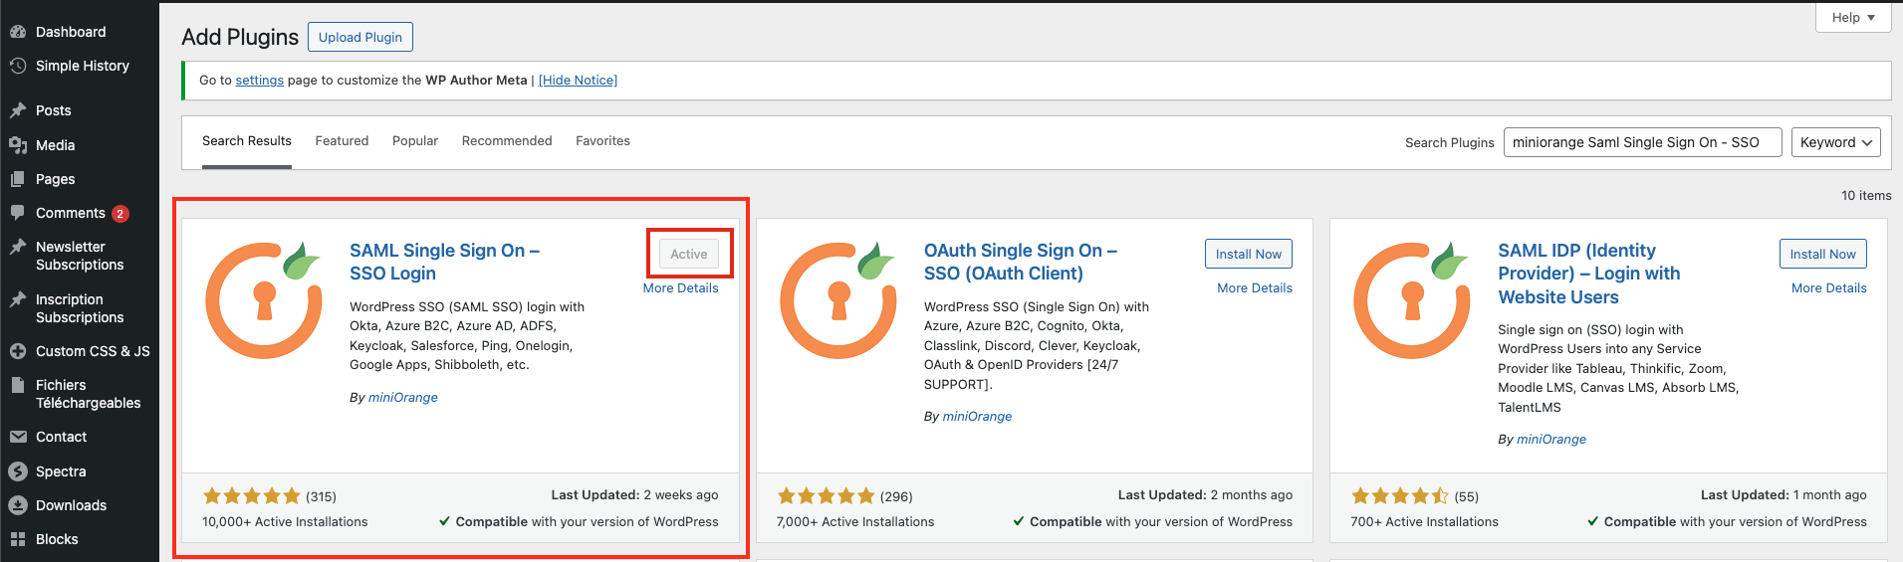The width and height of the screenshot is (1903, 562).
Task: Open SAML IDP Login with Website Users title
Action: click(1588, 274)
